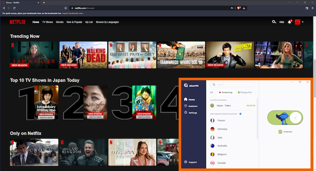Open Browse by Languages menu
316x171 pixels.
[107, 22]
